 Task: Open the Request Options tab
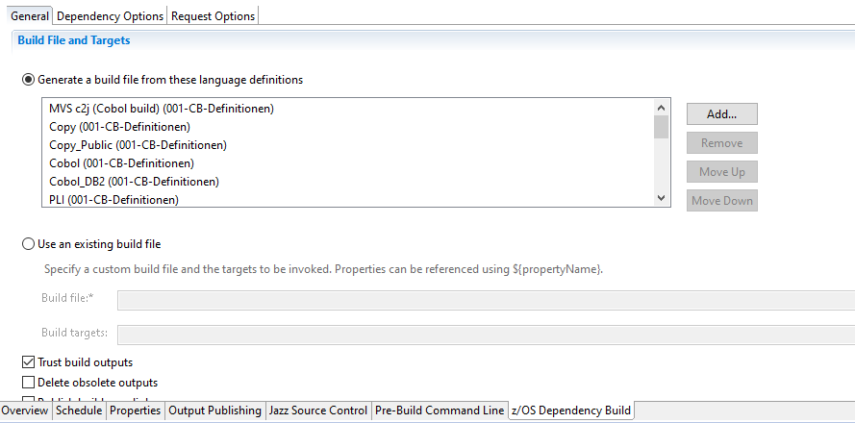213,15
